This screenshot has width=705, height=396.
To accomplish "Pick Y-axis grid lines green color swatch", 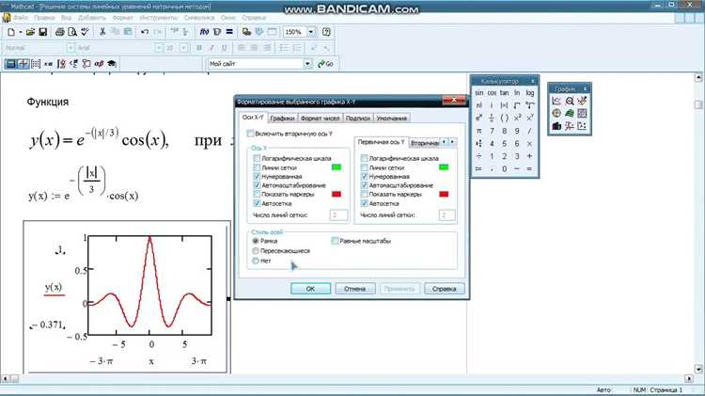I will (444, 167).
